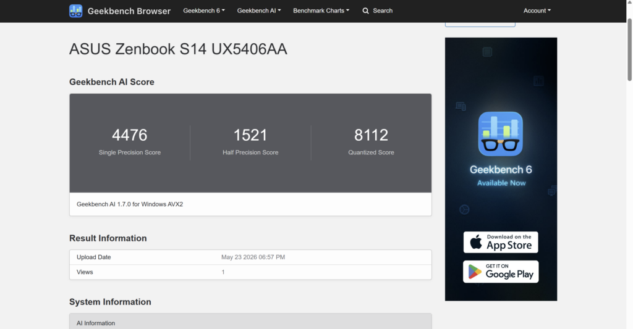The height and width of the screenshot is (329, 633).
Task: Click the Single Precision Score label
Action: [x=130, y=152]
